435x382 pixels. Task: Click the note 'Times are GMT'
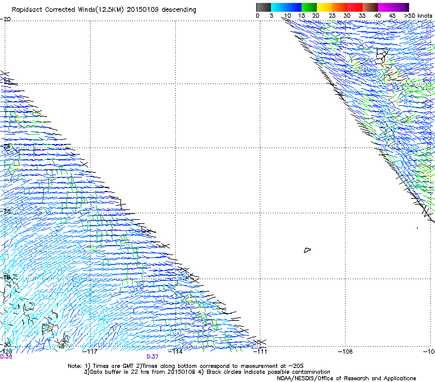113,366
